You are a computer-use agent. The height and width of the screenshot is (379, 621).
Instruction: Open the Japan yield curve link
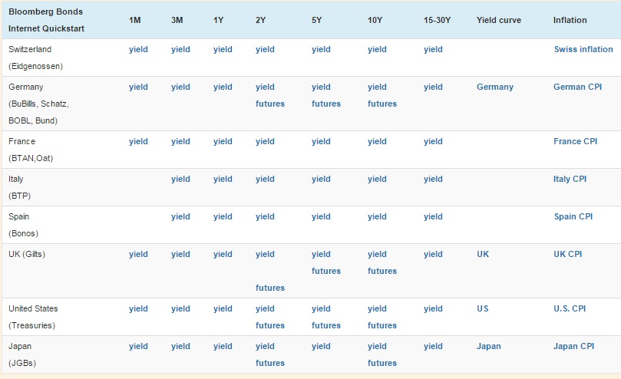pos(488,346)
